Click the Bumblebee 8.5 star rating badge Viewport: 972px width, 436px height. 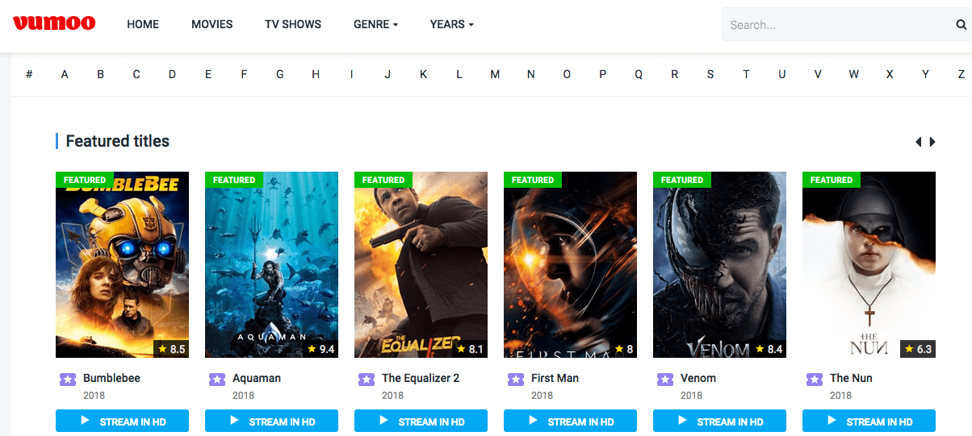[x=171, y=349]
